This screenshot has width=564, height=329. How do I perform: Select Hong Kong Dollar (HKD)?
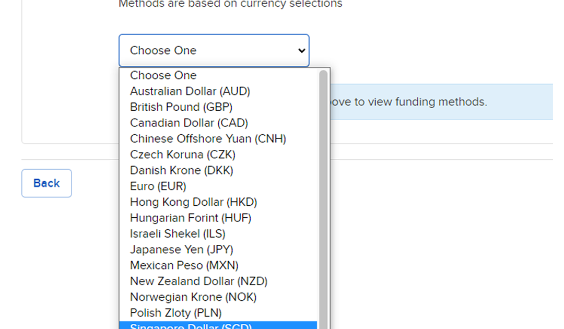[193, 202]
